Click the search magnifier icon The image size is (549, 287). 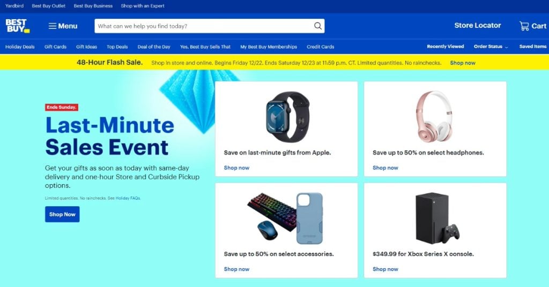pos(317,26)
